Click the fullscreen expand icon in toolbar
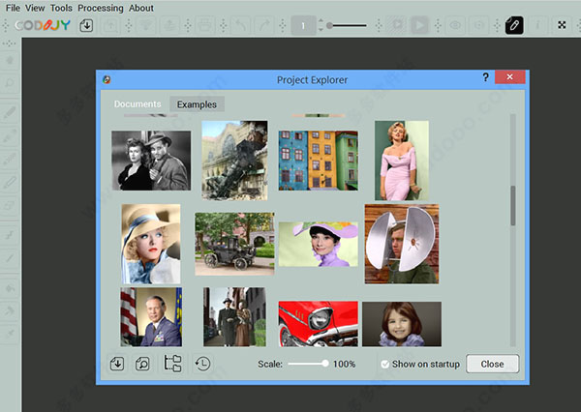The image size is (581, 412). click(562, 25)
